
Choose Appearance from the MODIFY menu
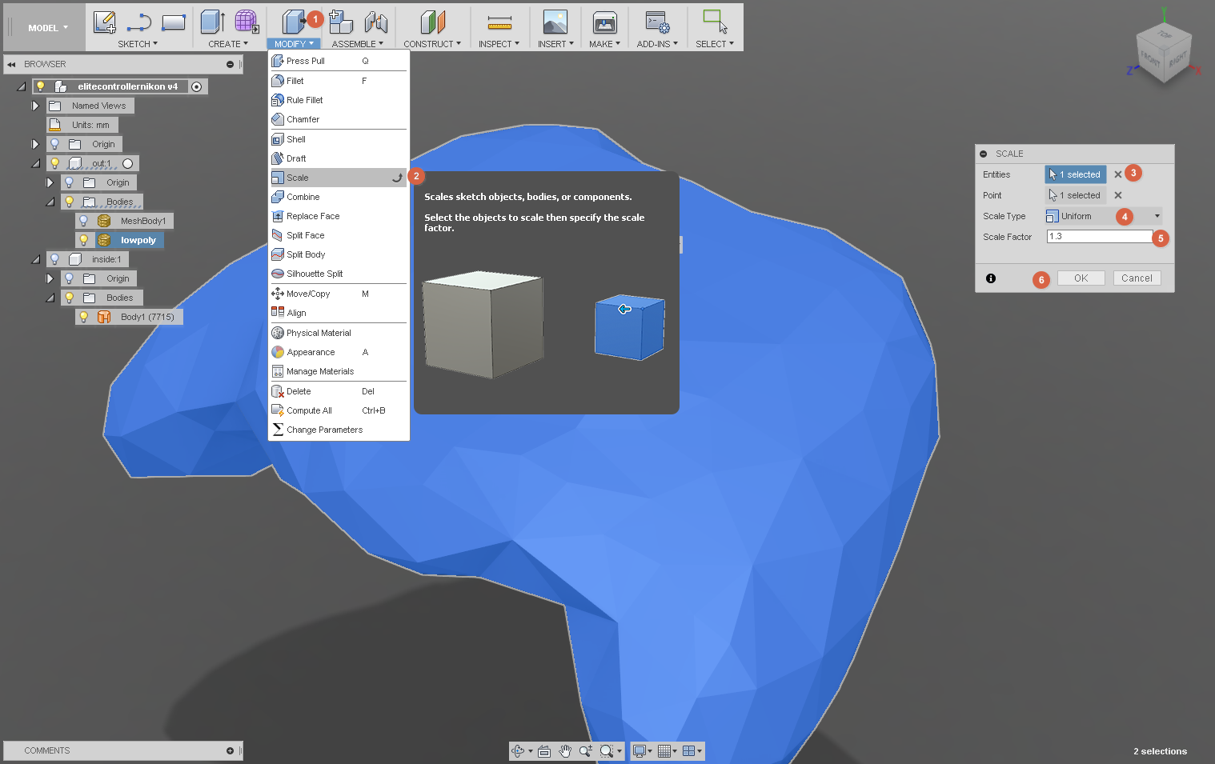pyautogui.click(x=339, y=352)
